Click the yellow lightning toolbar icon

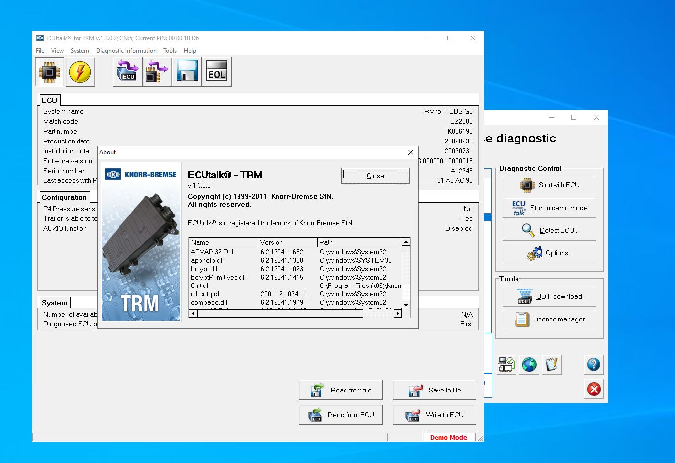pos(80,71)
